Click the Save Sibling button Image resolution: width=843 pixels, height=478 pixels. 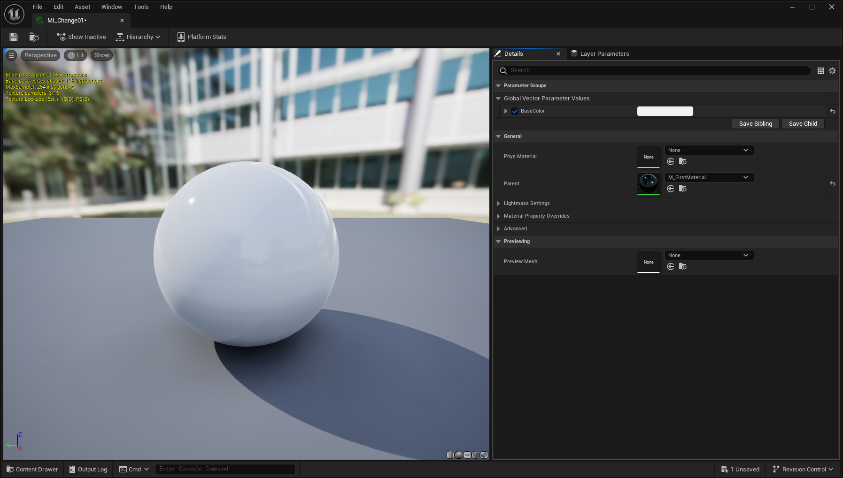click(x=756, y=124)
